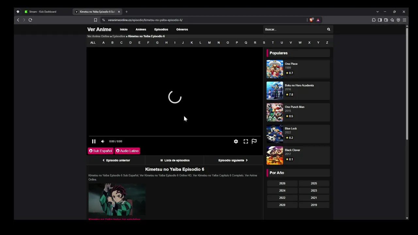The image size is (418, 235).
Task: Browse anime from year 2023
Action: pyautogui.click(x=314, y=191)
